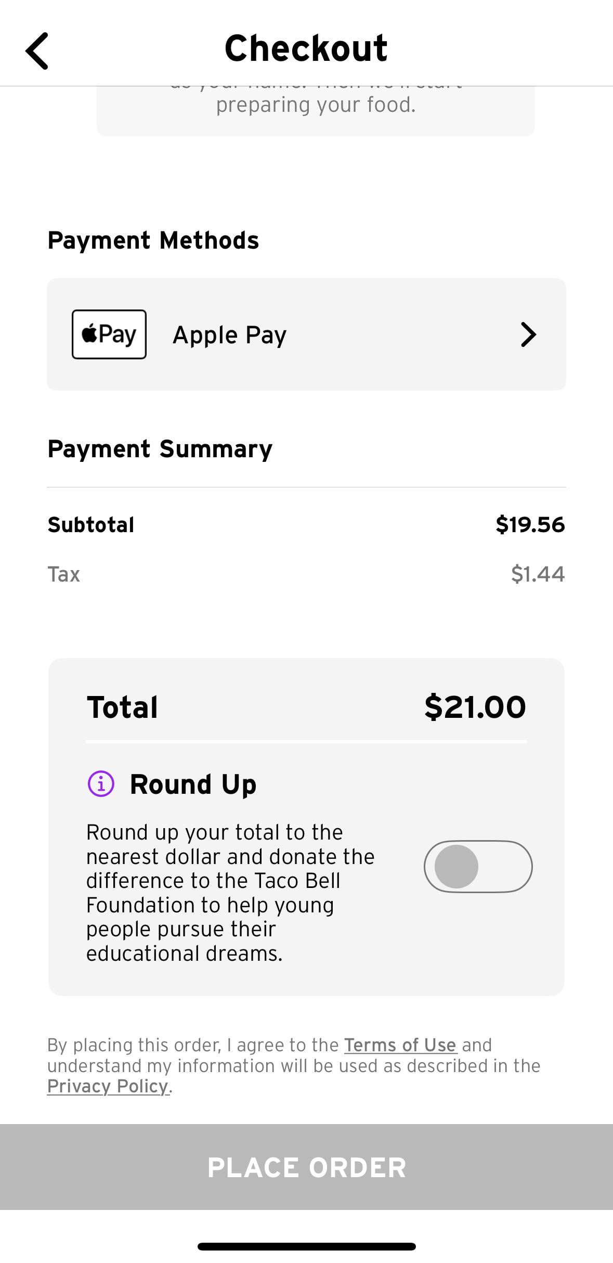
Task: Click the Subtotal label
Action: click(x=91, y=524)
